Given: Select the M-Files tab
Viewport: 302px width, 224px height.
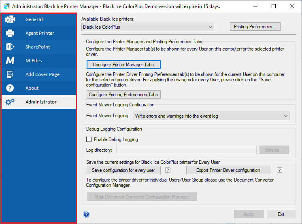Looking at the screenshot, I should [39, 60].
